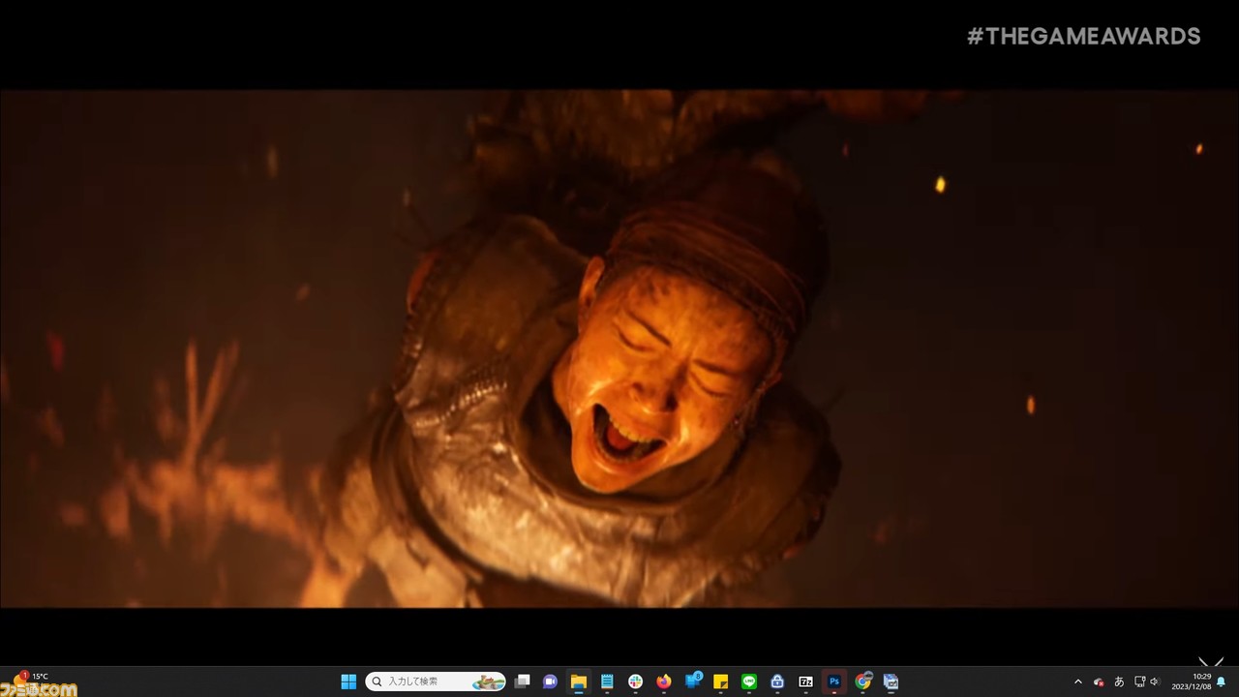Open the blue padlock app icon
Image resolution: width=1239 pixels, height=697 pixels.
coord(777,682)
